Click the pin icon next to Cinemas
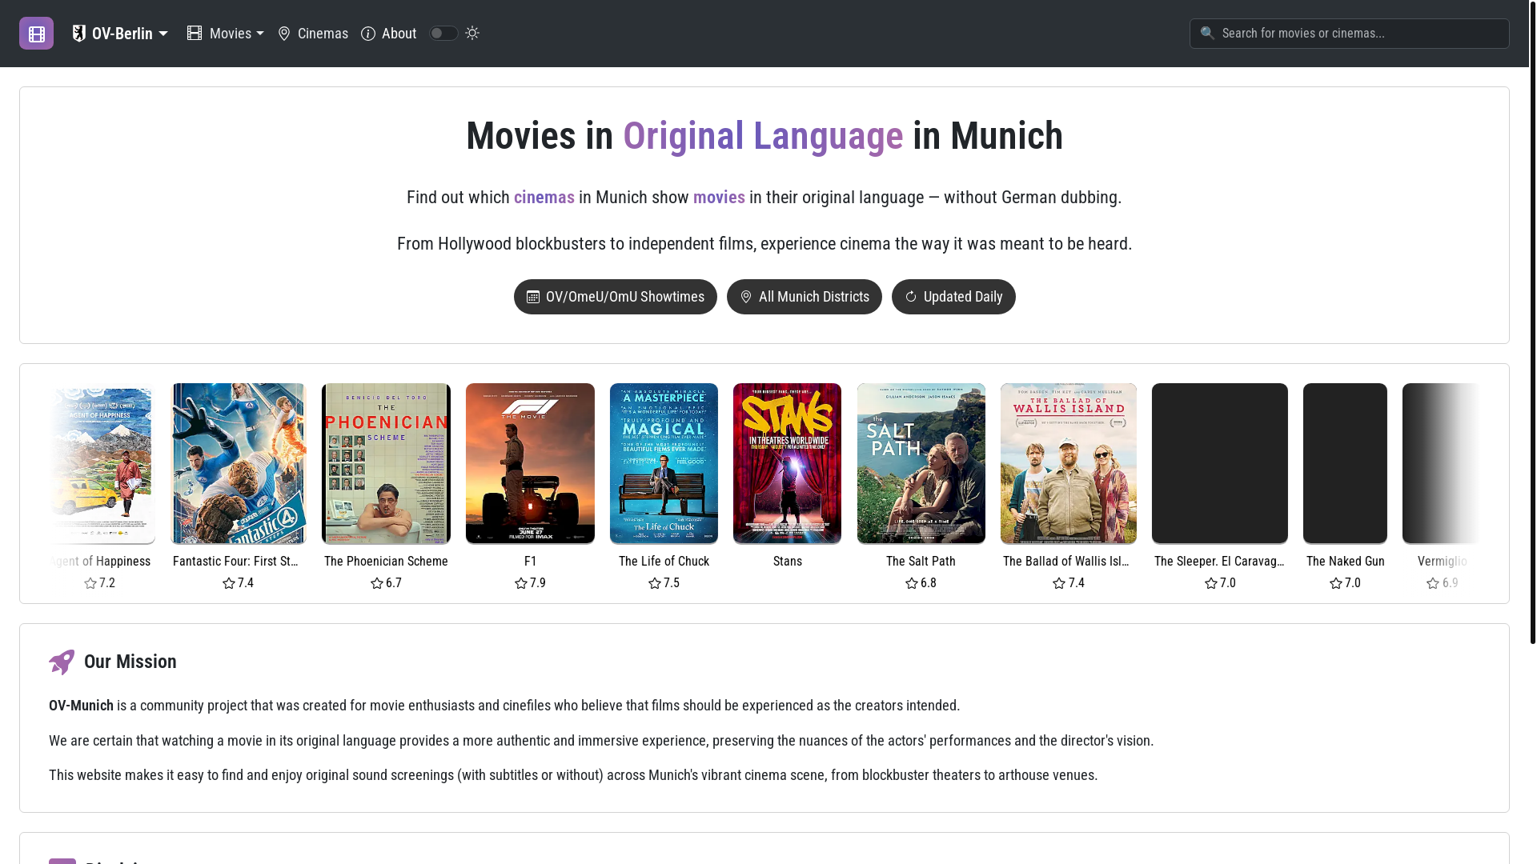The width and height of the screenshot is (1537, 864). pos(284,34)
